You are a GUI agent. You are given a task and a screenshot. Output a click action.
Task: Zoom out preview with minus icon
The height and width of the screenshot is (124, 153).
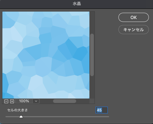pyautogui.click(x=6, y=101)
